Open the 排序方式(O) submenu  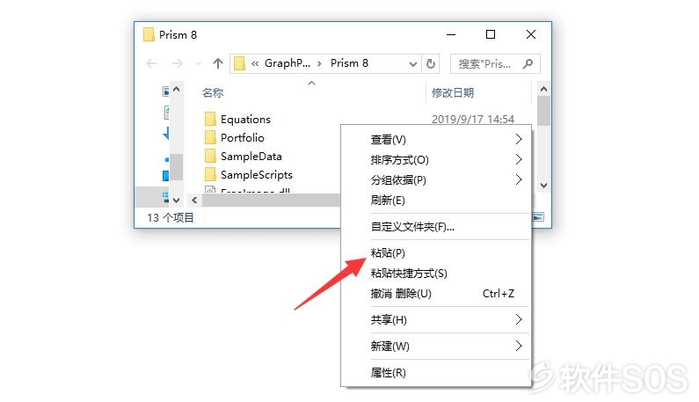pyautogui.click(x=436, y=160)
